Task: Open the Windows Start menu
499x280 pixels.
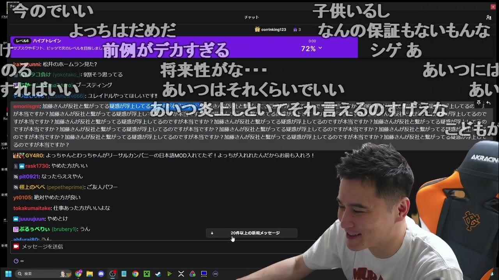Action: (8, 274)
